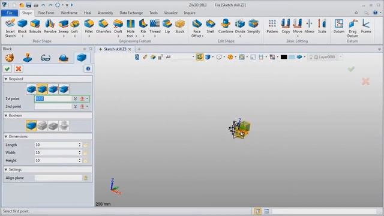Image resolution: width=384 pixels, height=216 pixels.
Task: Choose the second Boolean (add) option
Action: point(42,125)
